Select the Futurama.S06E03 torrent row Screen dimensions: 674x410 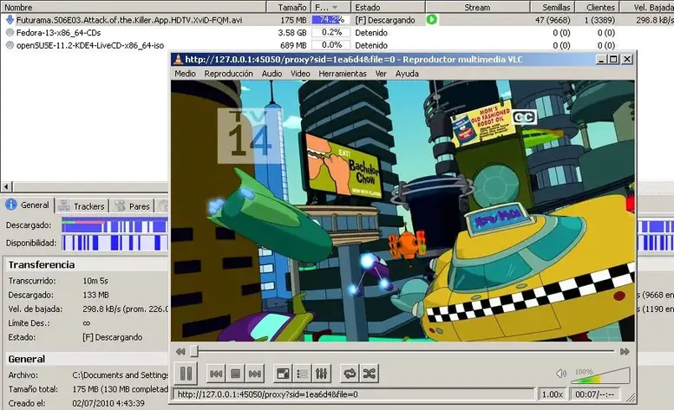[x=337, y=20]
